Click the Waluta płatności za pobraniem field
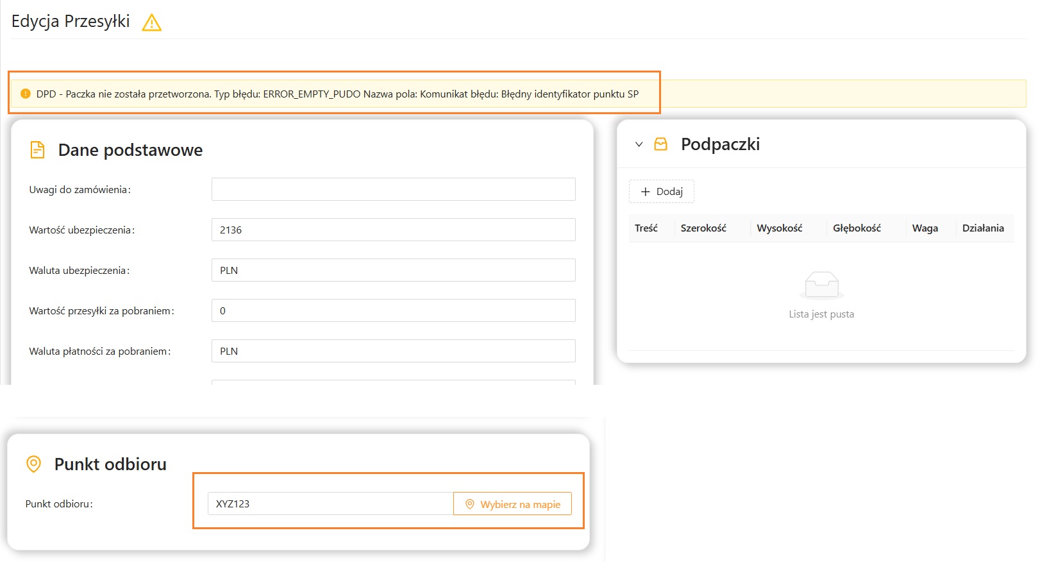 pos(394,351)
